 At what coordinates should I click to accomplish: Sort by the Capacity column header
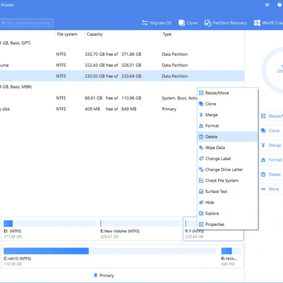tap(95, 34)
